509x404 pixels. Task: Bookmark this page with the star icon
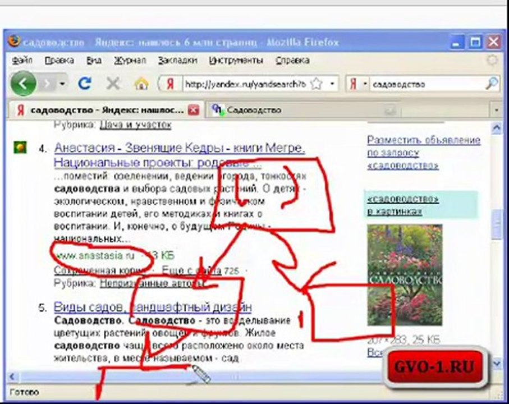(316, 84)
